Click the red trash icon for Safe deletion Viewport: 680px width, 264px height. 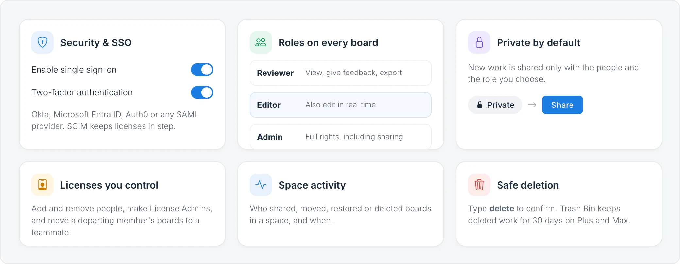tap(479, 185)
